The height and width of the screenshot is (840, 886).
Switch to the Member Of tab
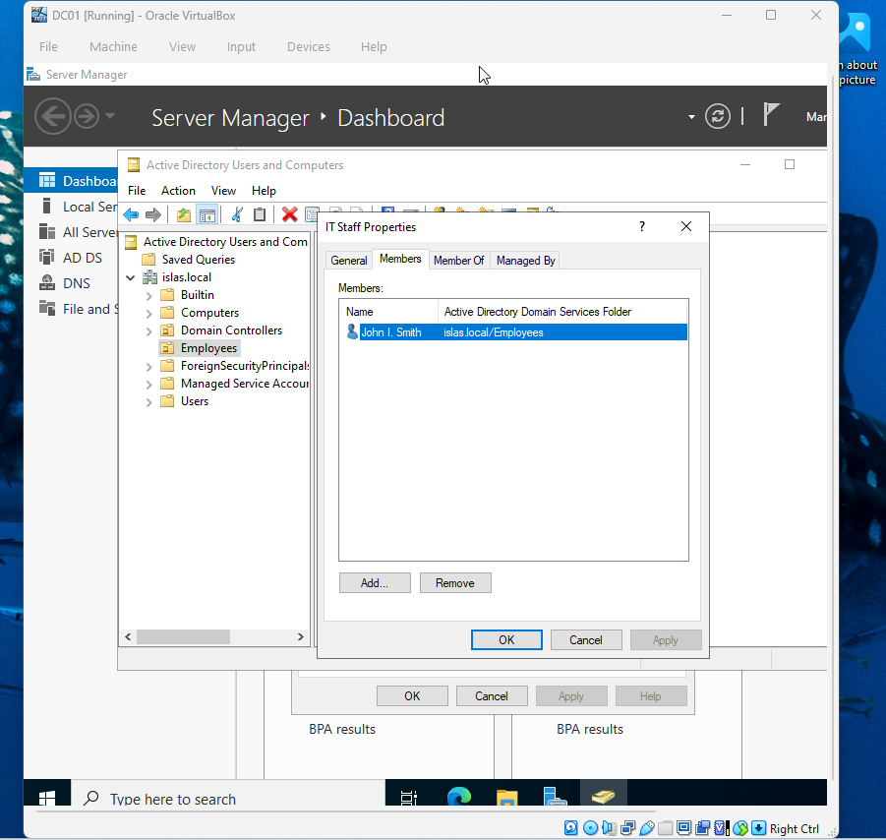pyautogui.click(x=459, y=261)
